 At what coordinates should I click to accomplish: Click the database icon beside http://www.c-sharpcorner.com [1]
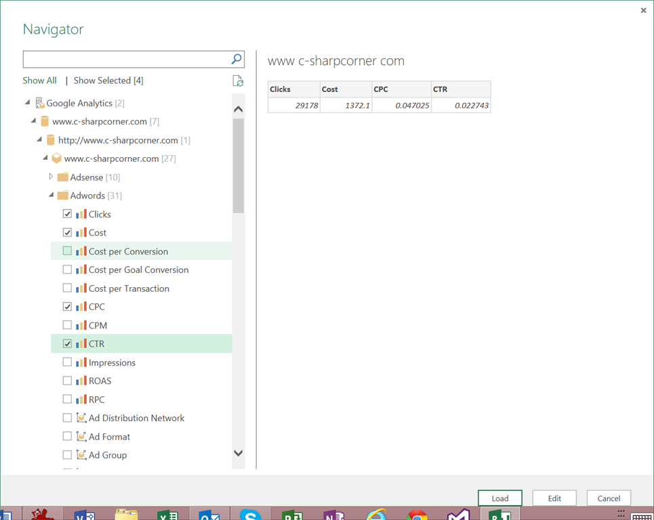click(50, 140)
